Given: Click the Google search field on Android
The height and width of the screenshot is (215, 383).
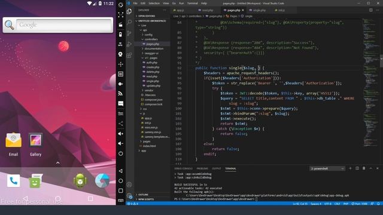Looking at the screenshot, I should coord(64,25).
